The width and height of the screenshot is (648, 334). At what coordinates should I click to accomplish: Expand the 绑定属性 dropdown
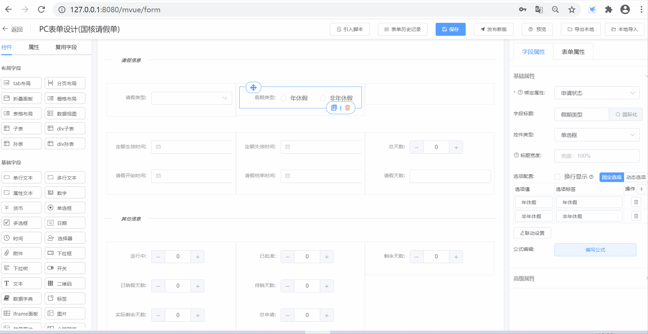[x=597, y=93]
